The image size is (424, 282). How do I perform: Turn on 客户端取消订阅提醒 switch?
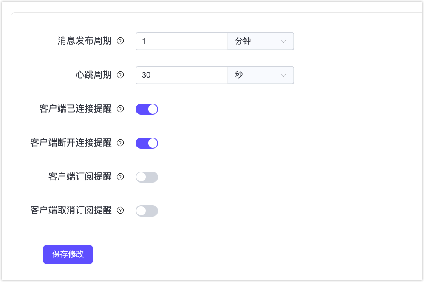point(147,211)
